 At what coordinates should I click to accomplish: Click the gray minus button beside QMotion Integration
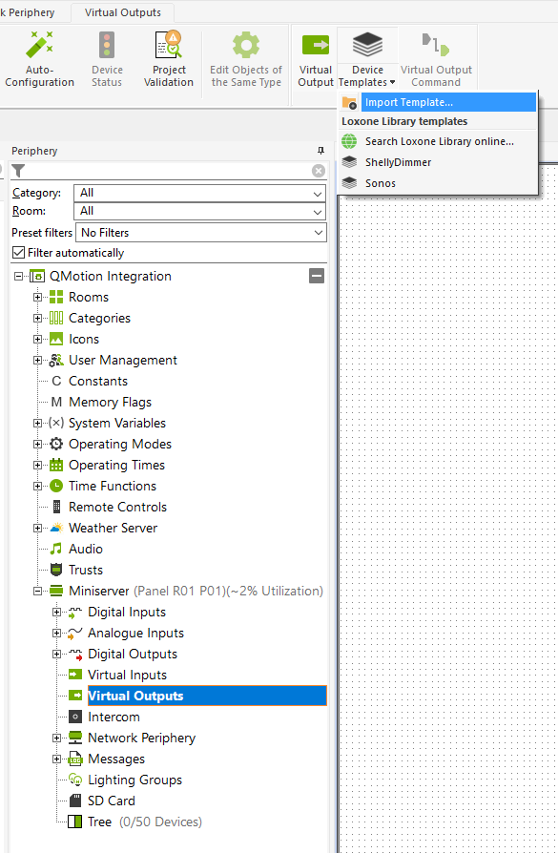tap(317, 276)
